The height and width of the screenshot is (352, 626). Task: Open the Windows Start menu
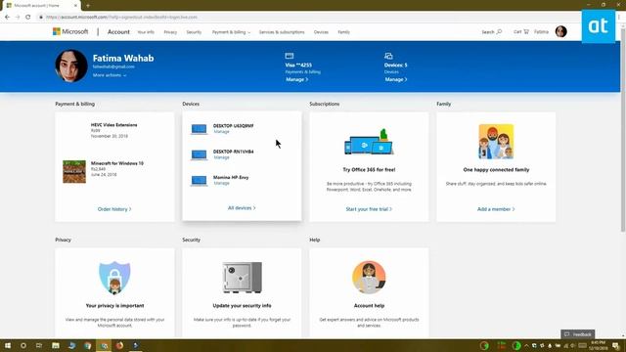pos(8,345)
